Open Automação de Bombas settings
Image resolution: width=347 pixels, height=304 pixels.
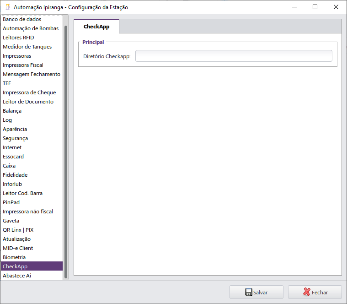coord(32,28)
